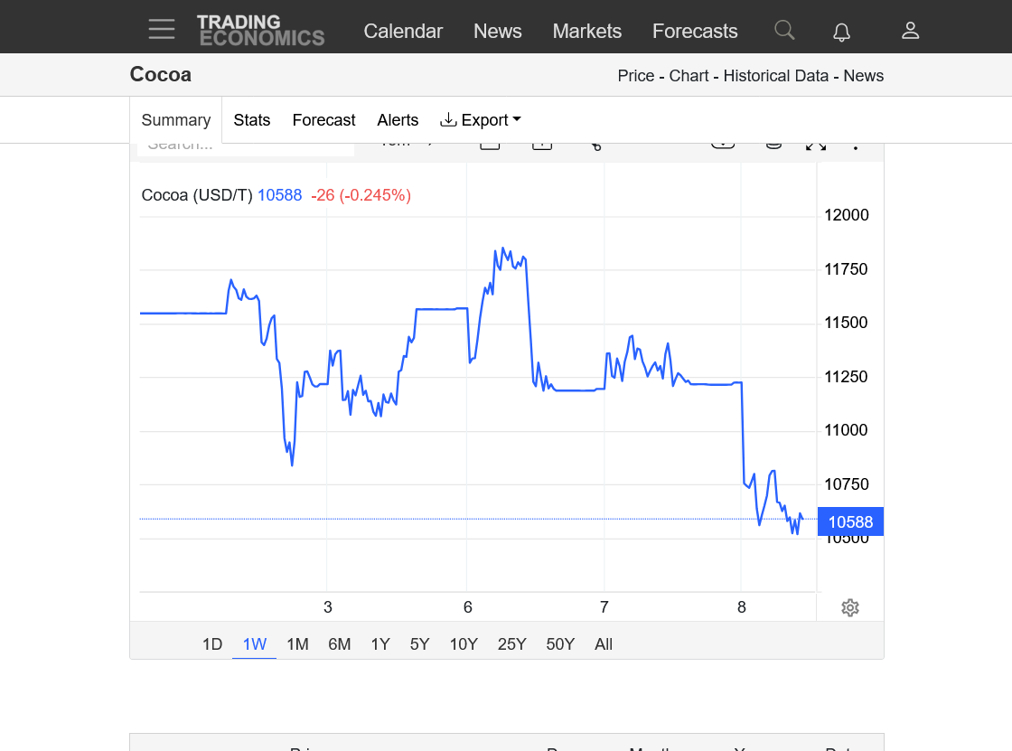Open the user account icon
1012x751 pixels.
coord(910,30)
